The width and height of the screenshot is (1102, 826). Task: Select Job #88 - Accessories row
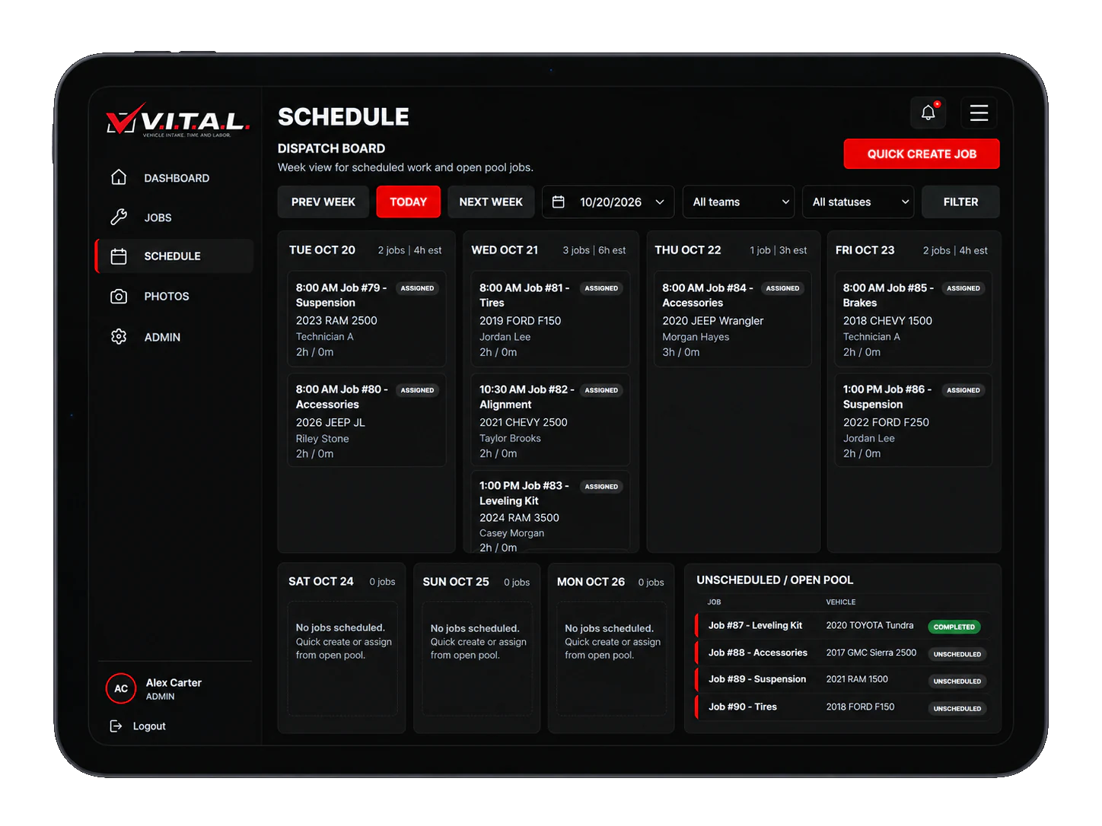(x=842, y=653)
